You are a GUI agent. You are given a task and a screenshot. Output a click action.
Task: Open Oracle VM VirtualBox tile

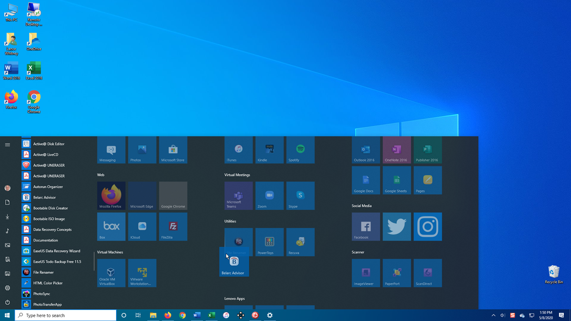point(111,273)
